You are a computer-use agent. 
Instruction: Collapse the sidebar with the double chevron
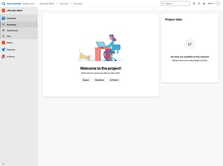(4, 164)
